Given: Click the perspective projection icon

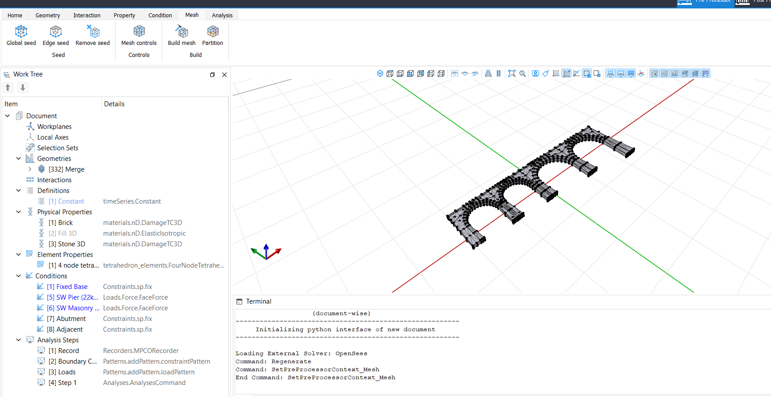Looking at the screenshot, I should [x=488, y=73].
